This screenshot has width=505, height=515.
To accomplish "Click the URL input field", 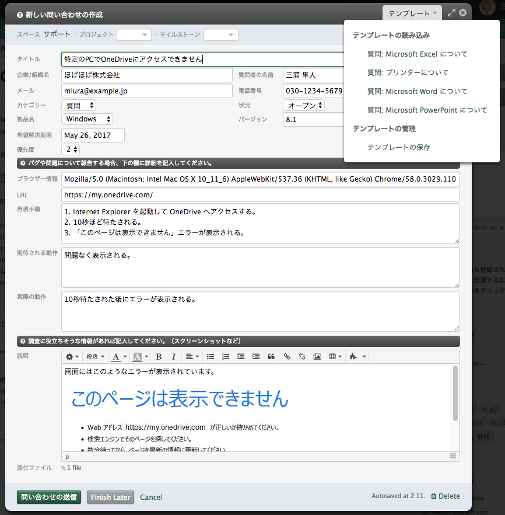I will coord(260,195).
